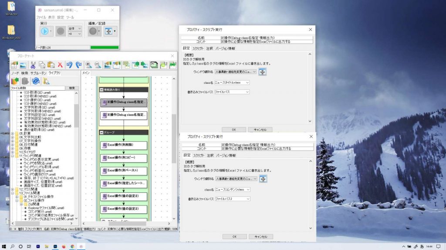
Task: Select the Excel操作(列コピー) node
Action: coord(124,158)
